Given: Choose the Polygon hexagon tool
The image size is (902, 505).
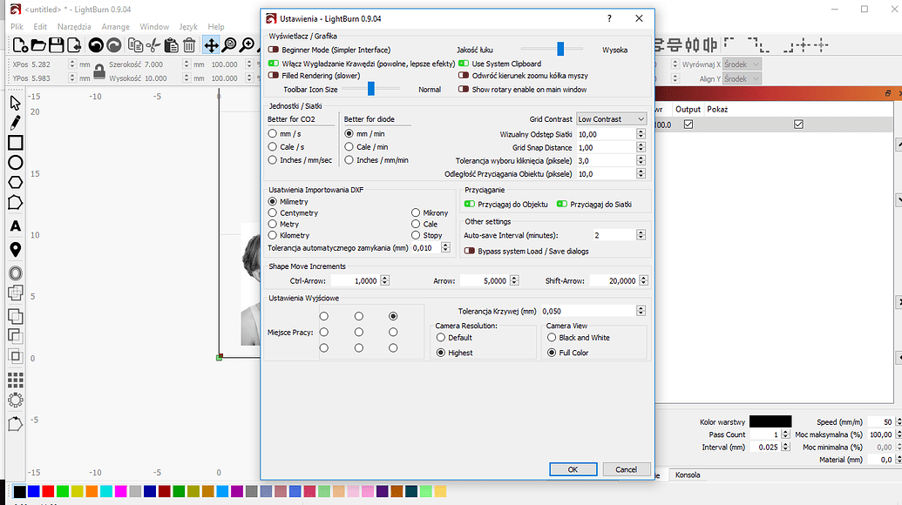Looking at the screenshot, I should (x=15, y=183).
